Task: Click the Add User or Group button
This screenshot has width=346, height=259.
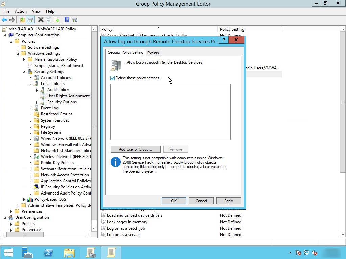Action: 135,149
